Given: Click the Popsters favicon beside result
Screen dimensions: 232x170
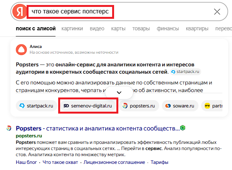Looking at the screenshot, I should tap(9, 128).
